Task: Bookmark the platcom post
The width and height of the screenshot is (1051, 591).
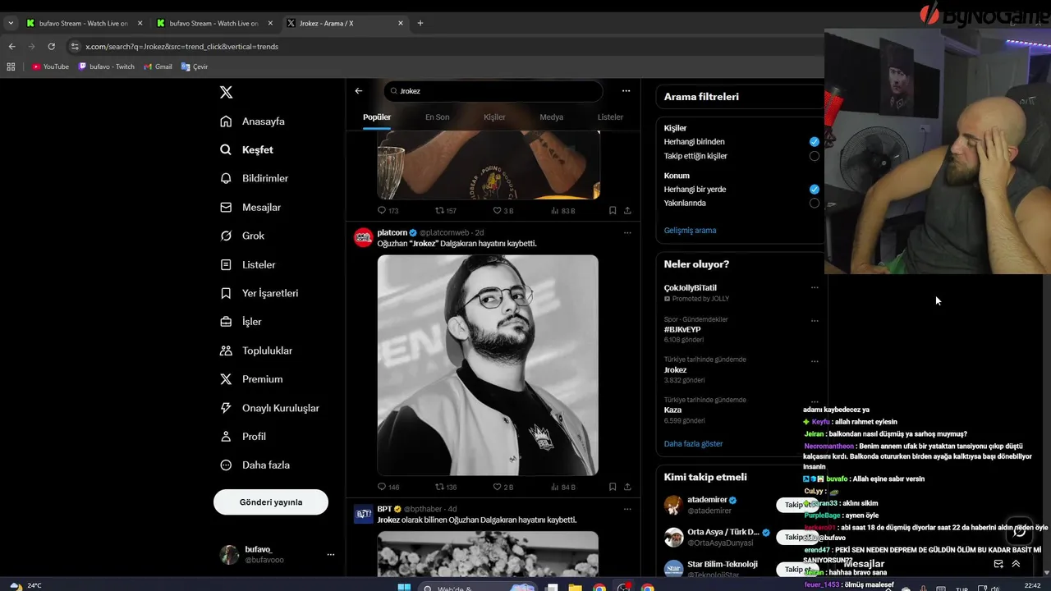Action: pyautogui.click(x=613, y=487)
